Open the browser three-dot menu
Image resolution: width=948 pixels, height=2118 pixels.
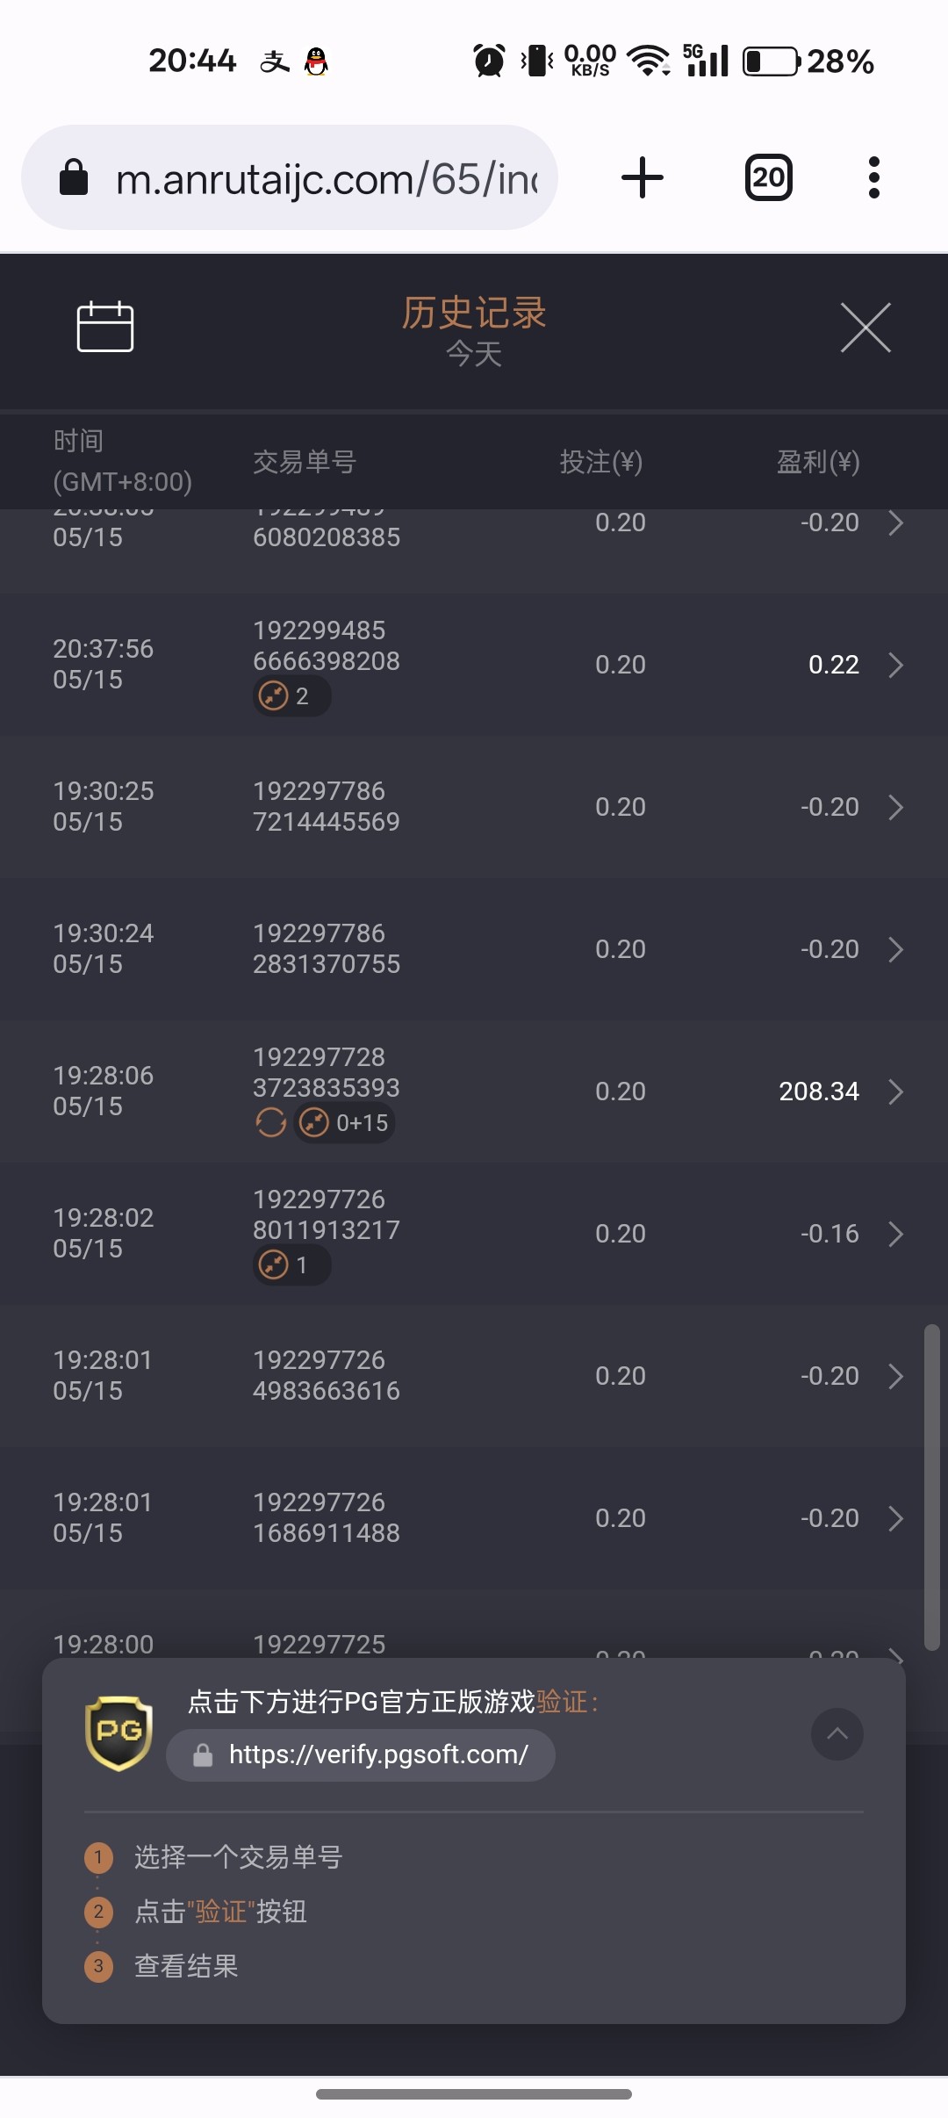tap(873, 177)
